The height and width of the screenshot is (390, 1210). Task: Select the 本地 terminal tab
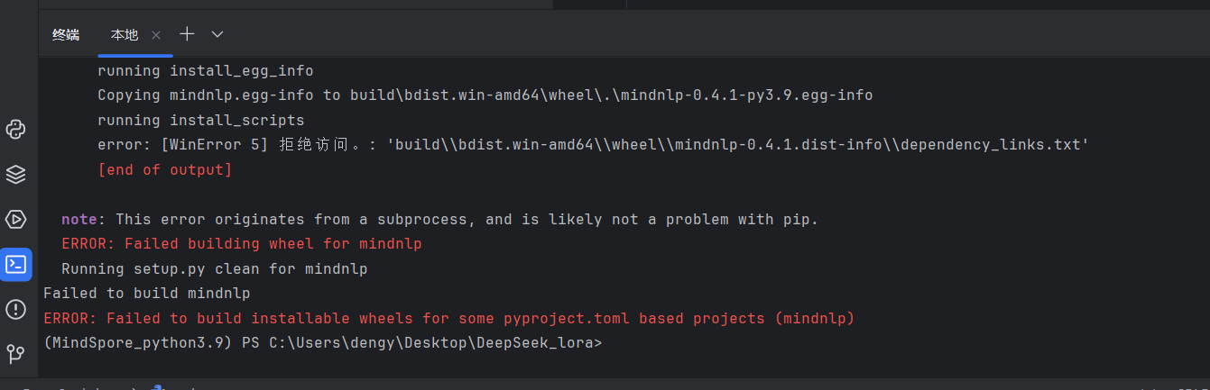125,35
